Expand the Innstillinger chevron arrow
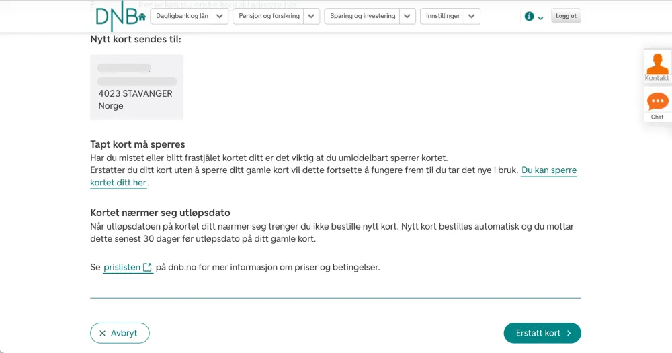Image resolution: width=672 pixels, height=353 pixels. click(472, 17)
